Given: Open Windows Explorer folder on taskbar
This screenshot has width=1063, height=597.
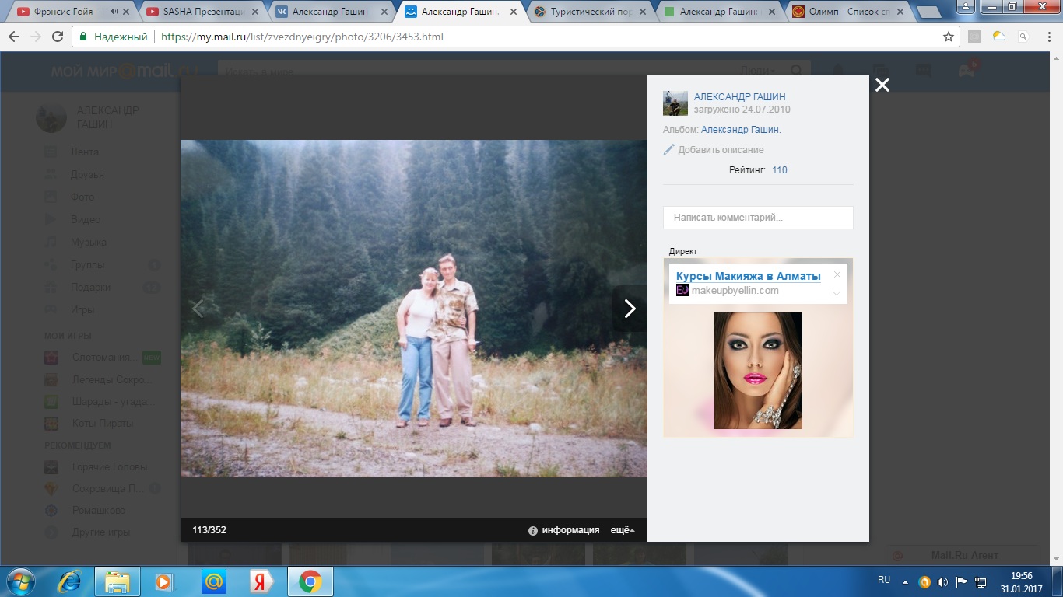Looking at the screenshot, I should 118,581.
